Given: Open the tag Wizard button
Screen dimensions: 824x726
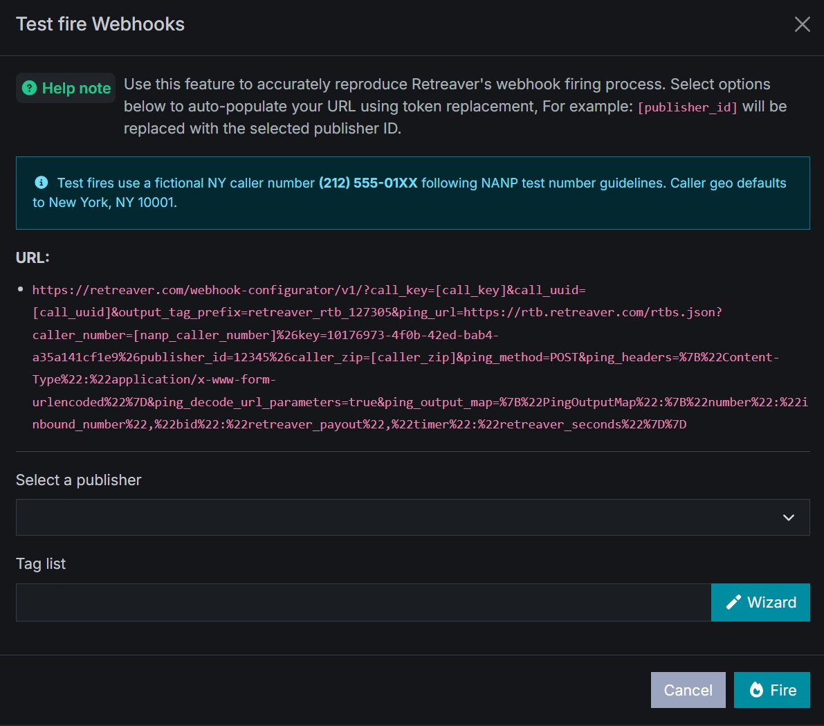Looking at the screenshot, I should click(x=760, y=602).
